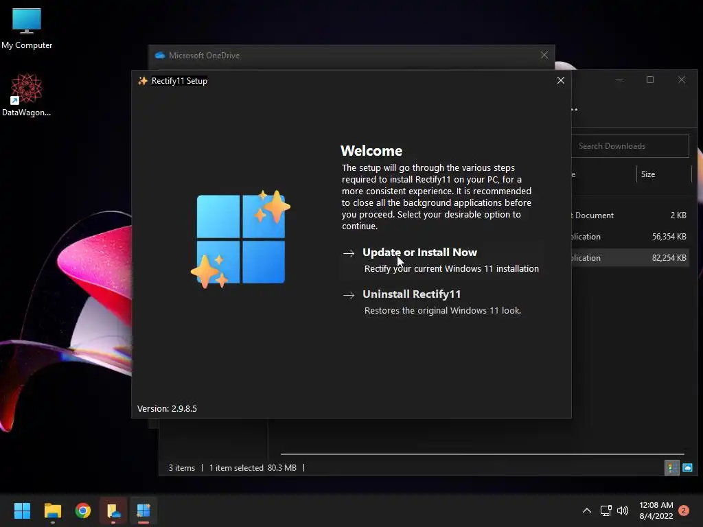Viewport: 703px width, 527px height.
Task: Click the arrow icon beside Update or Install Now
Action: (x=348, y=253)
